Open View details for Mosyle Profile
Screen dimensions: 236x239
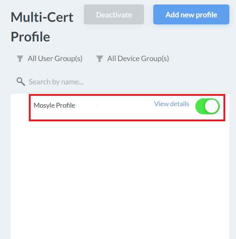click(171, 104)
